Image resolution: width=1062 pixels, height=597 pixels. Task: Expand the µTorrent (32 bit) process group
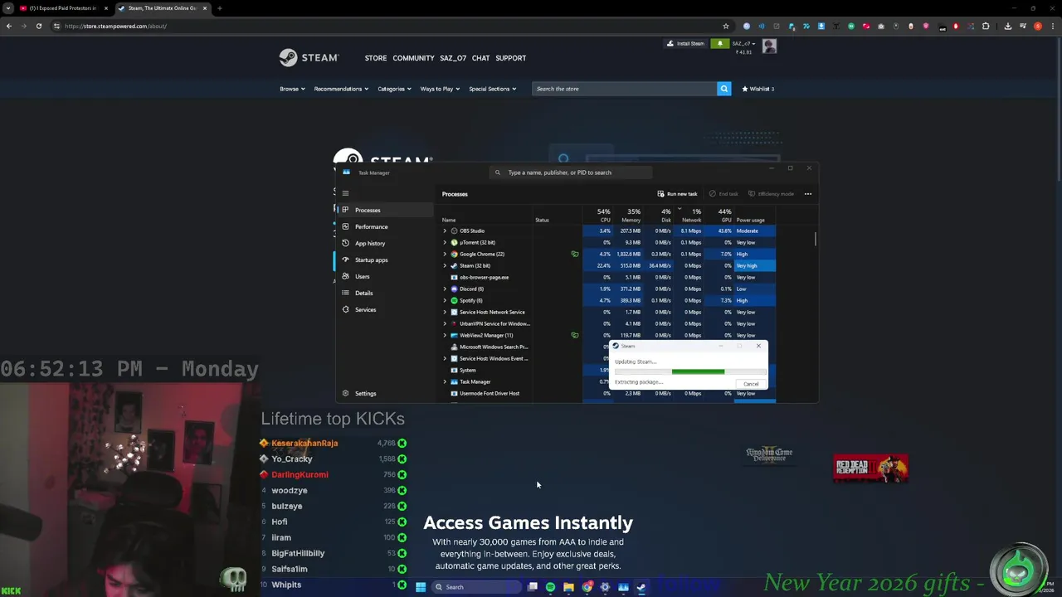445,242
